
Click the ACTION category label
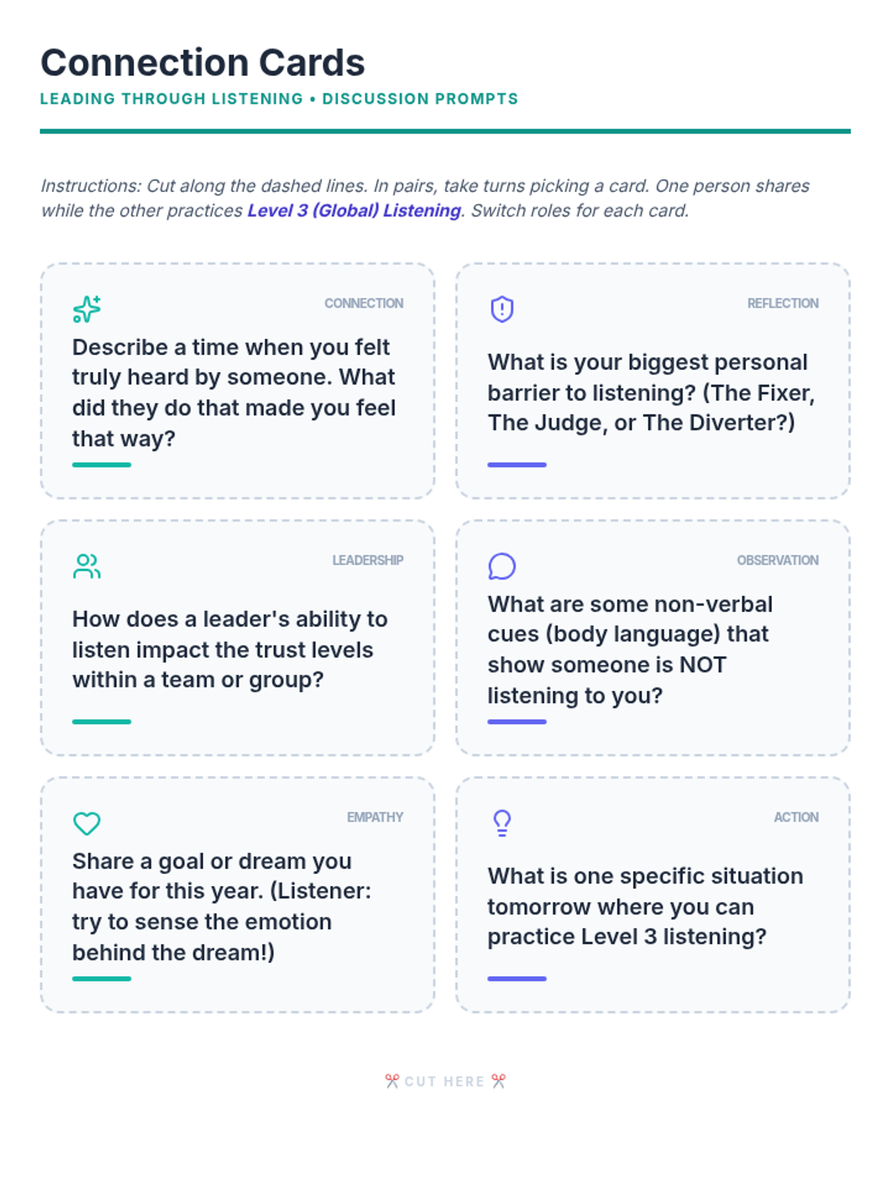pyautogui.click(x=796, y=817)
